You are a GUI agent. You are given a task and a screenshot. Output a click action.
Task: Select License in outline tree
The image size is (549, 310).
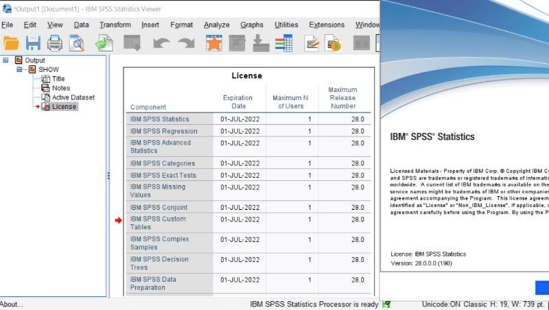[x=64, y=107]
